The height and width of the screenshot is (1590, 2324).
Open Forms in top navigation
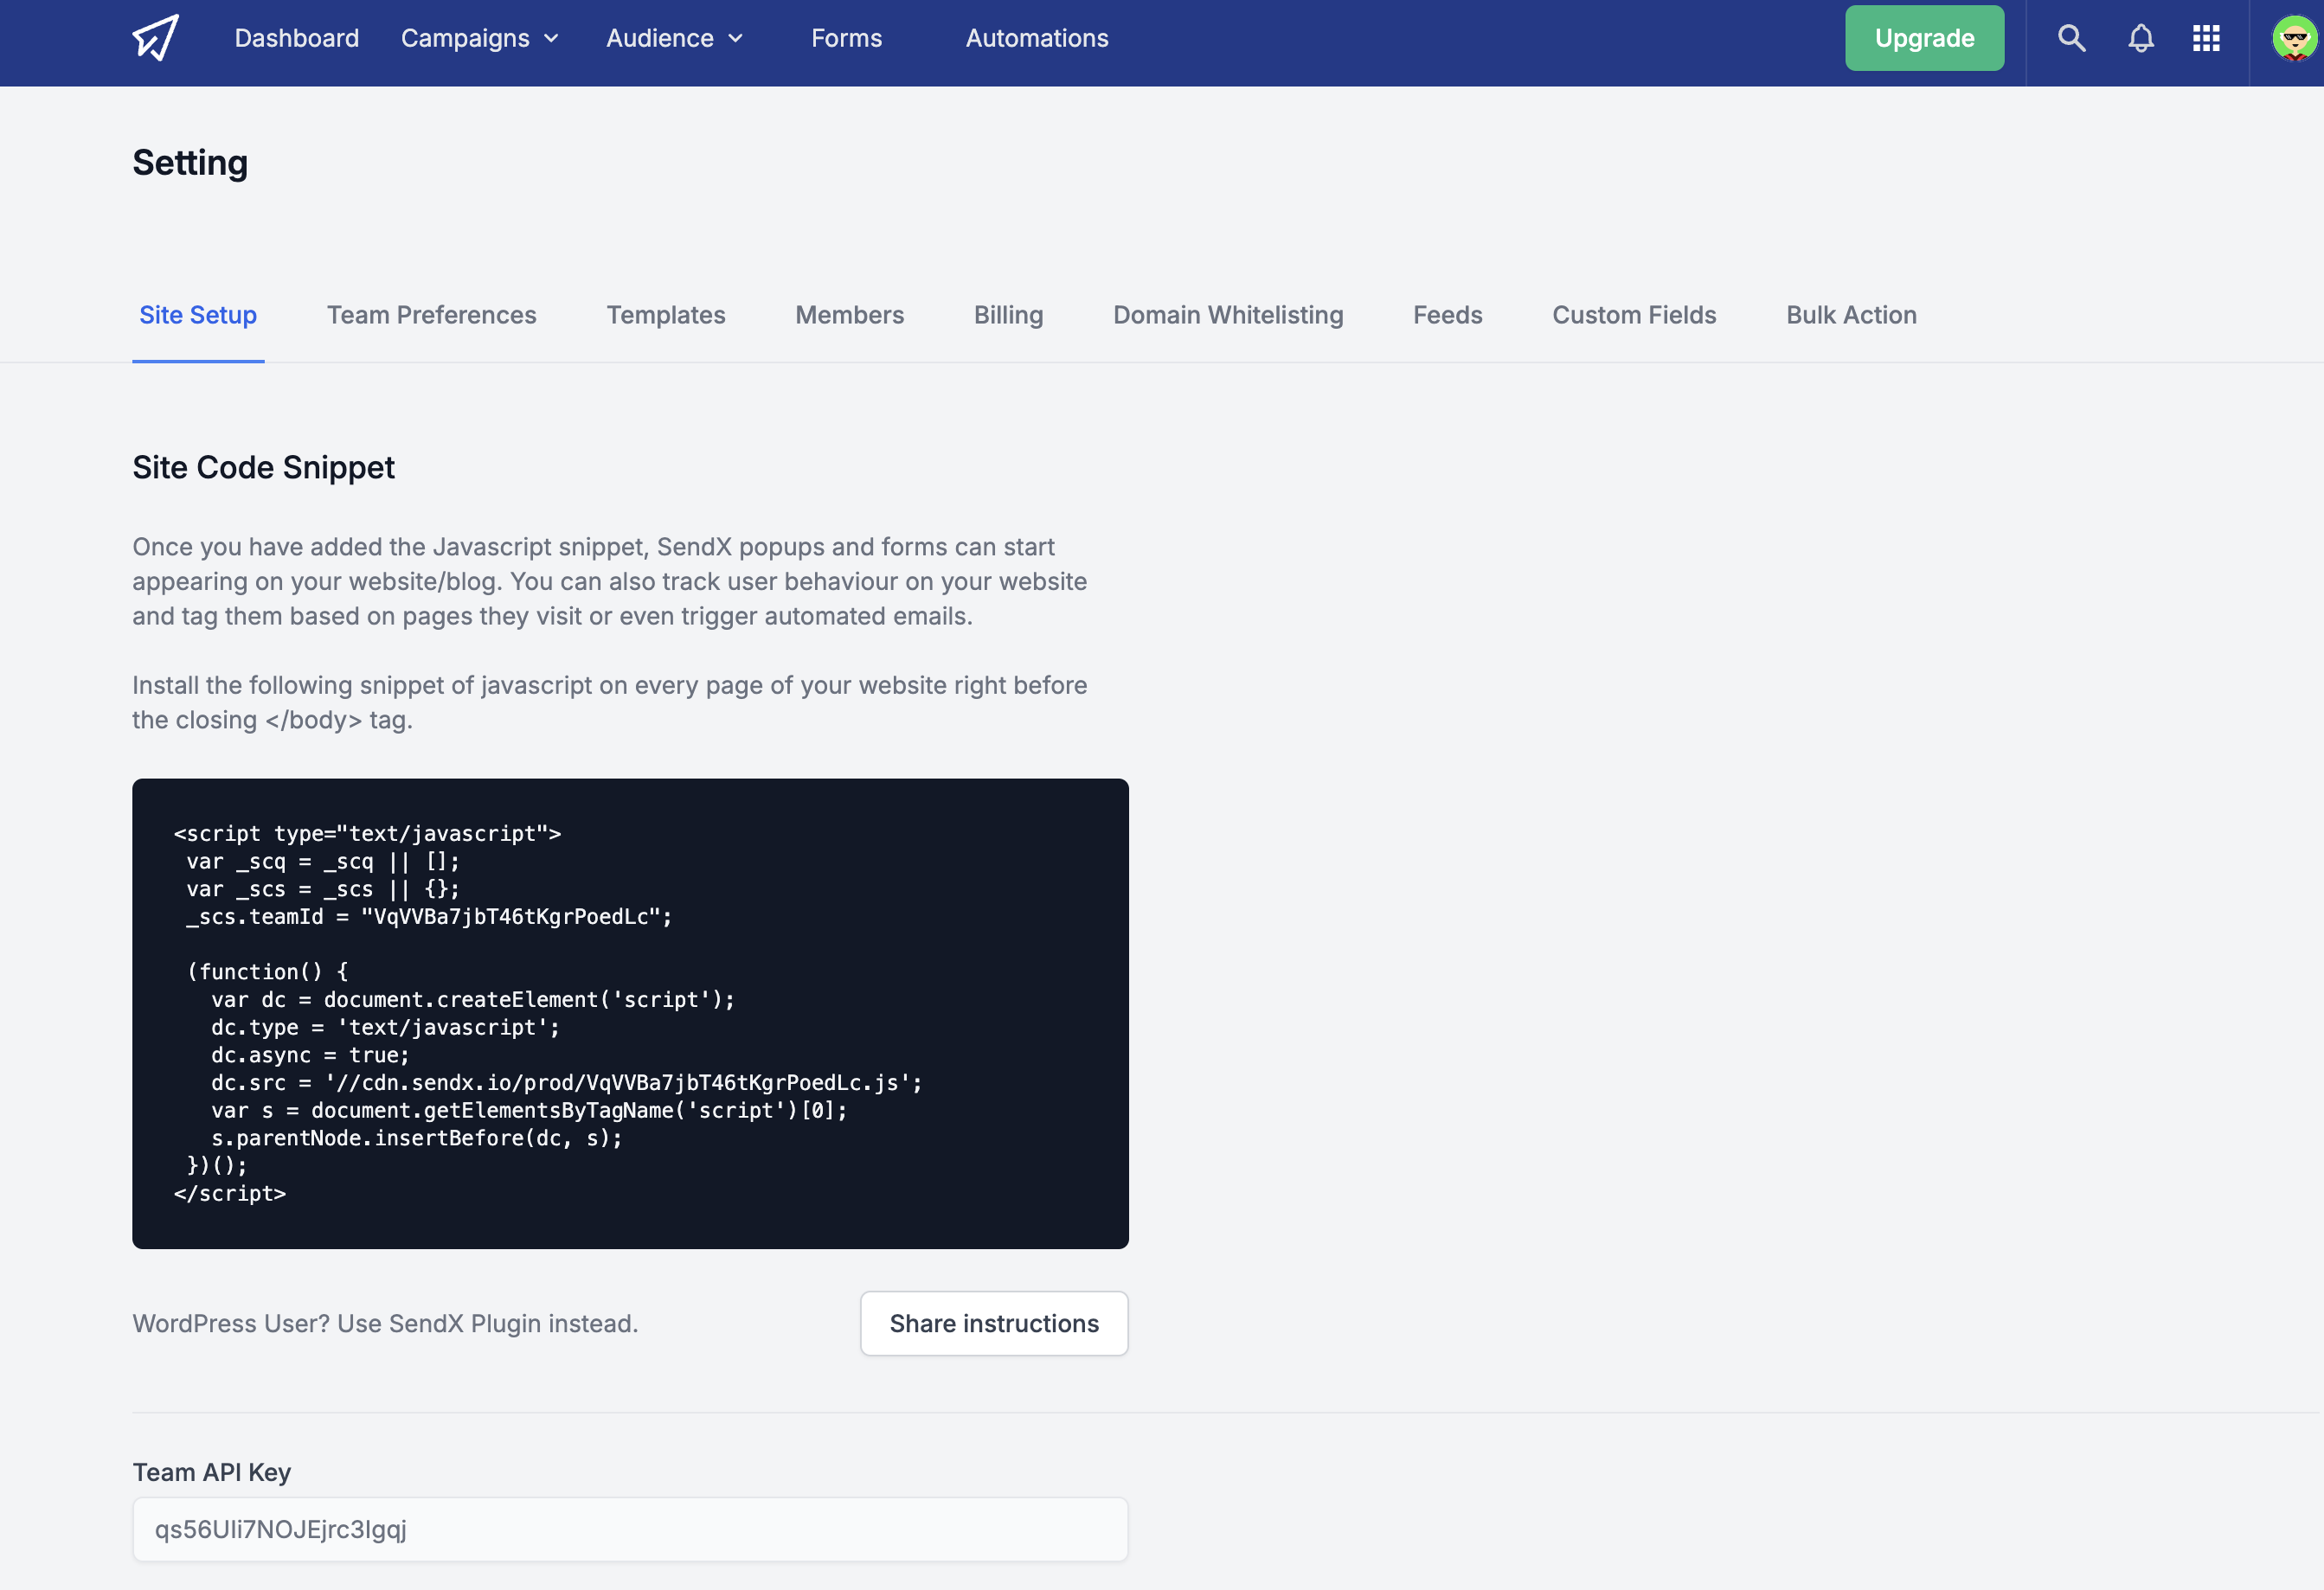tap(846, 38)
